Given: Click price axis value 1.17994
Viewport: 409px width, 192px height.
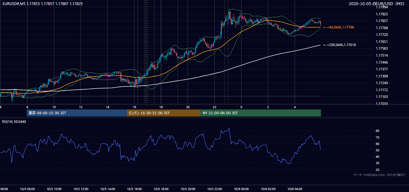Looking at the screenshot, I should (x=382, y=7).
